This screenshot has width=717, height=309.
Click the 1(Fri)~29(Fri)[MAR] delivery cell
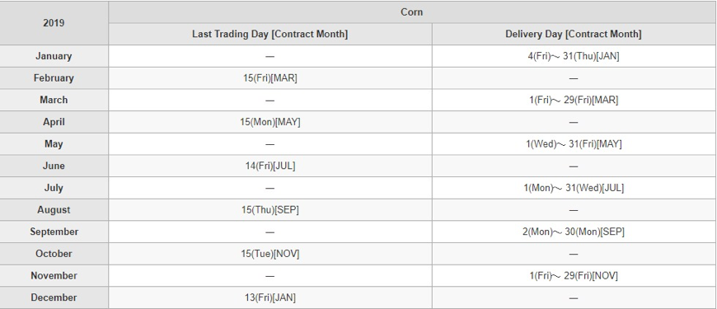[x=574, y=100]
